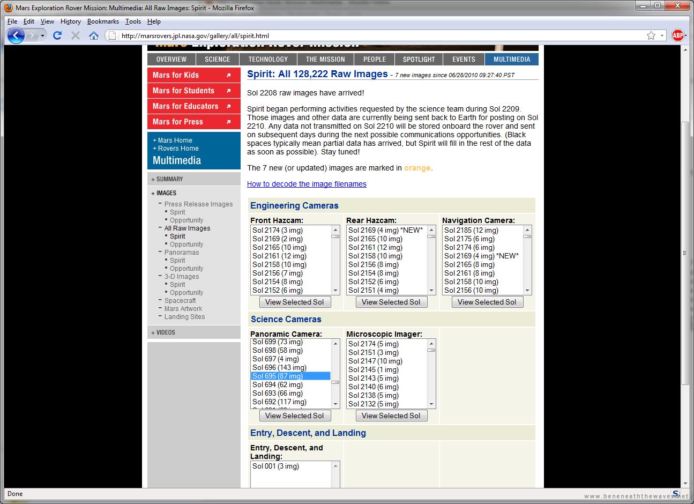The image size is (694, 504).
Task: Open Rovers Home link
Action: [x=176, y=149]
